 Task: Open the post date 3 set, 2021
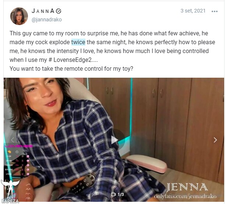(x=193, y=11)
